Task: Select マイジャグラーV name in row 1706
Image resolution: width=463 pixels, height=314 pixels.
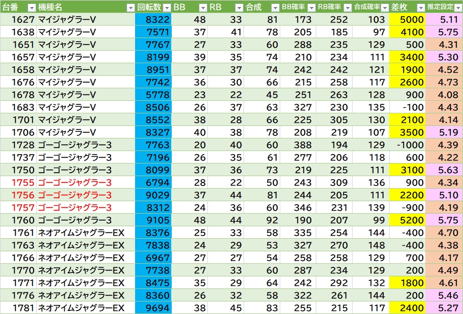Action: tap(86, 132)
